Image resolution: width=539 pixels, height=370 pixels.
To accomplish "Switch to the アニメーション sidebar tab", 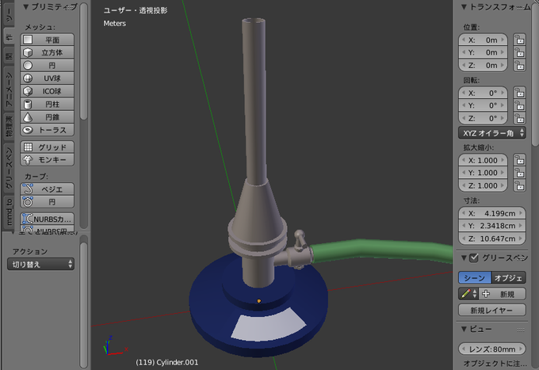I will tap(9, 90).
